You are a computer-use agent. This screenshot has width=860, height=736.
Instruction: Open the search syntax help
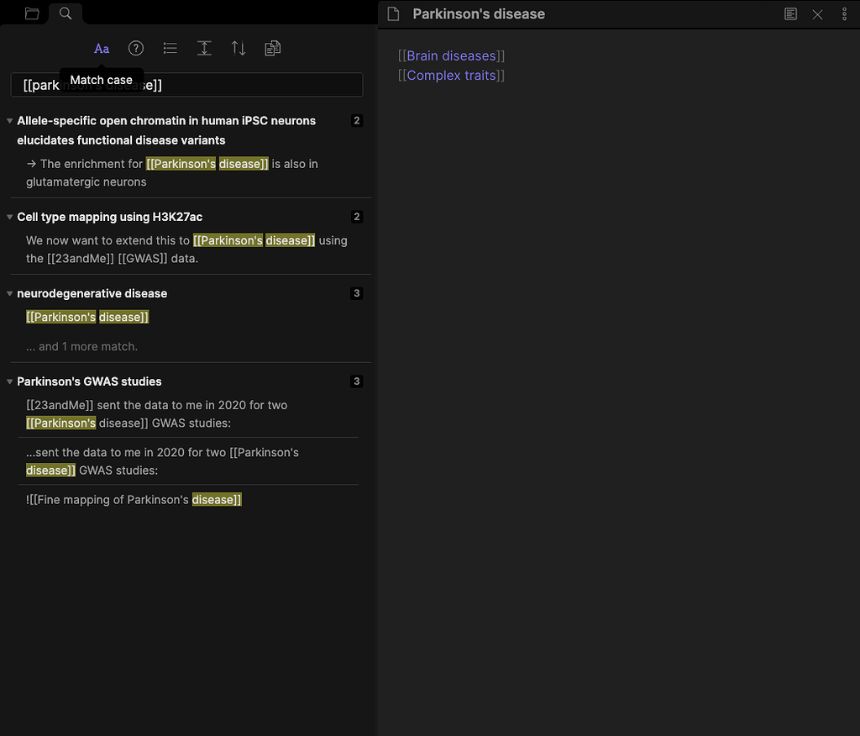pos(135,48)
